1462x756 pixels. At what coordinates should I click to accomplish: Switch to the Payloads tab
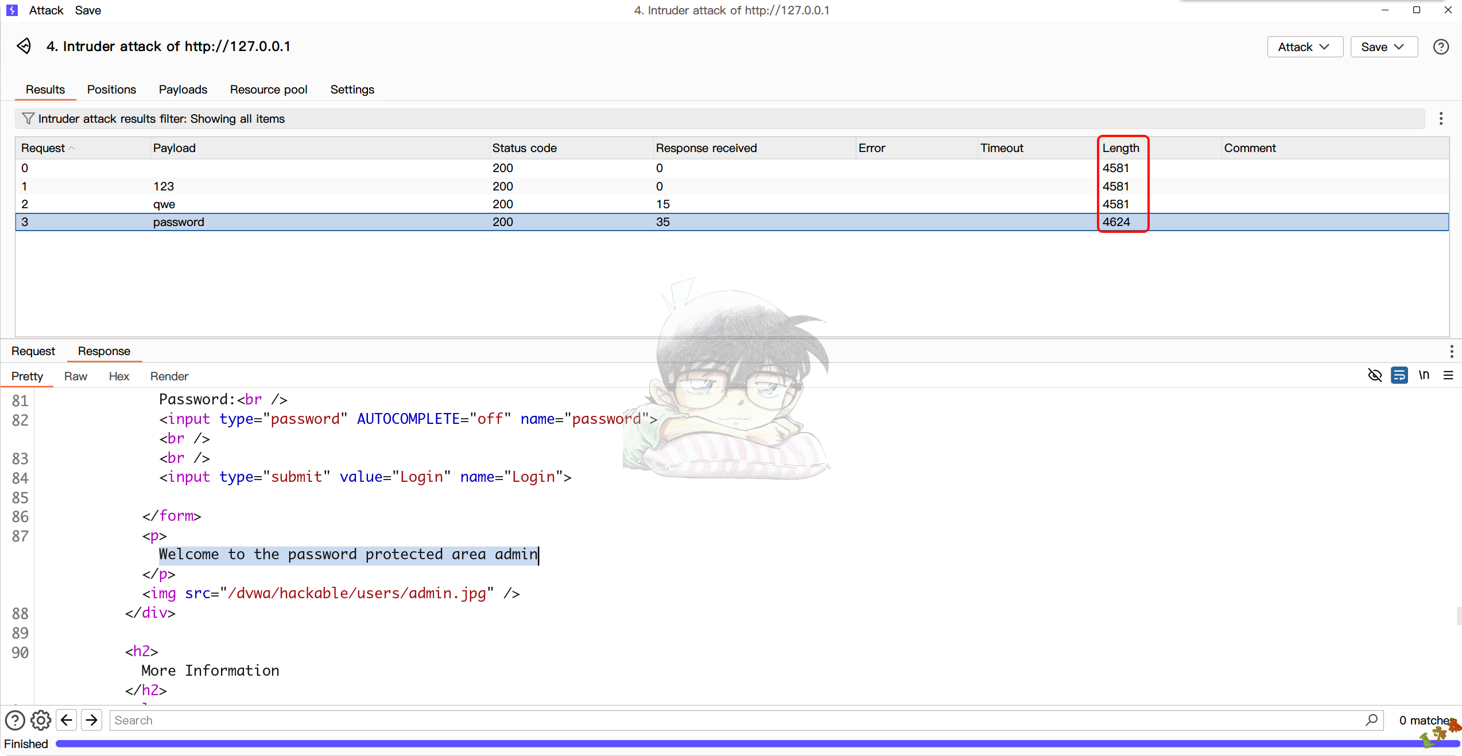pos(183,89)
